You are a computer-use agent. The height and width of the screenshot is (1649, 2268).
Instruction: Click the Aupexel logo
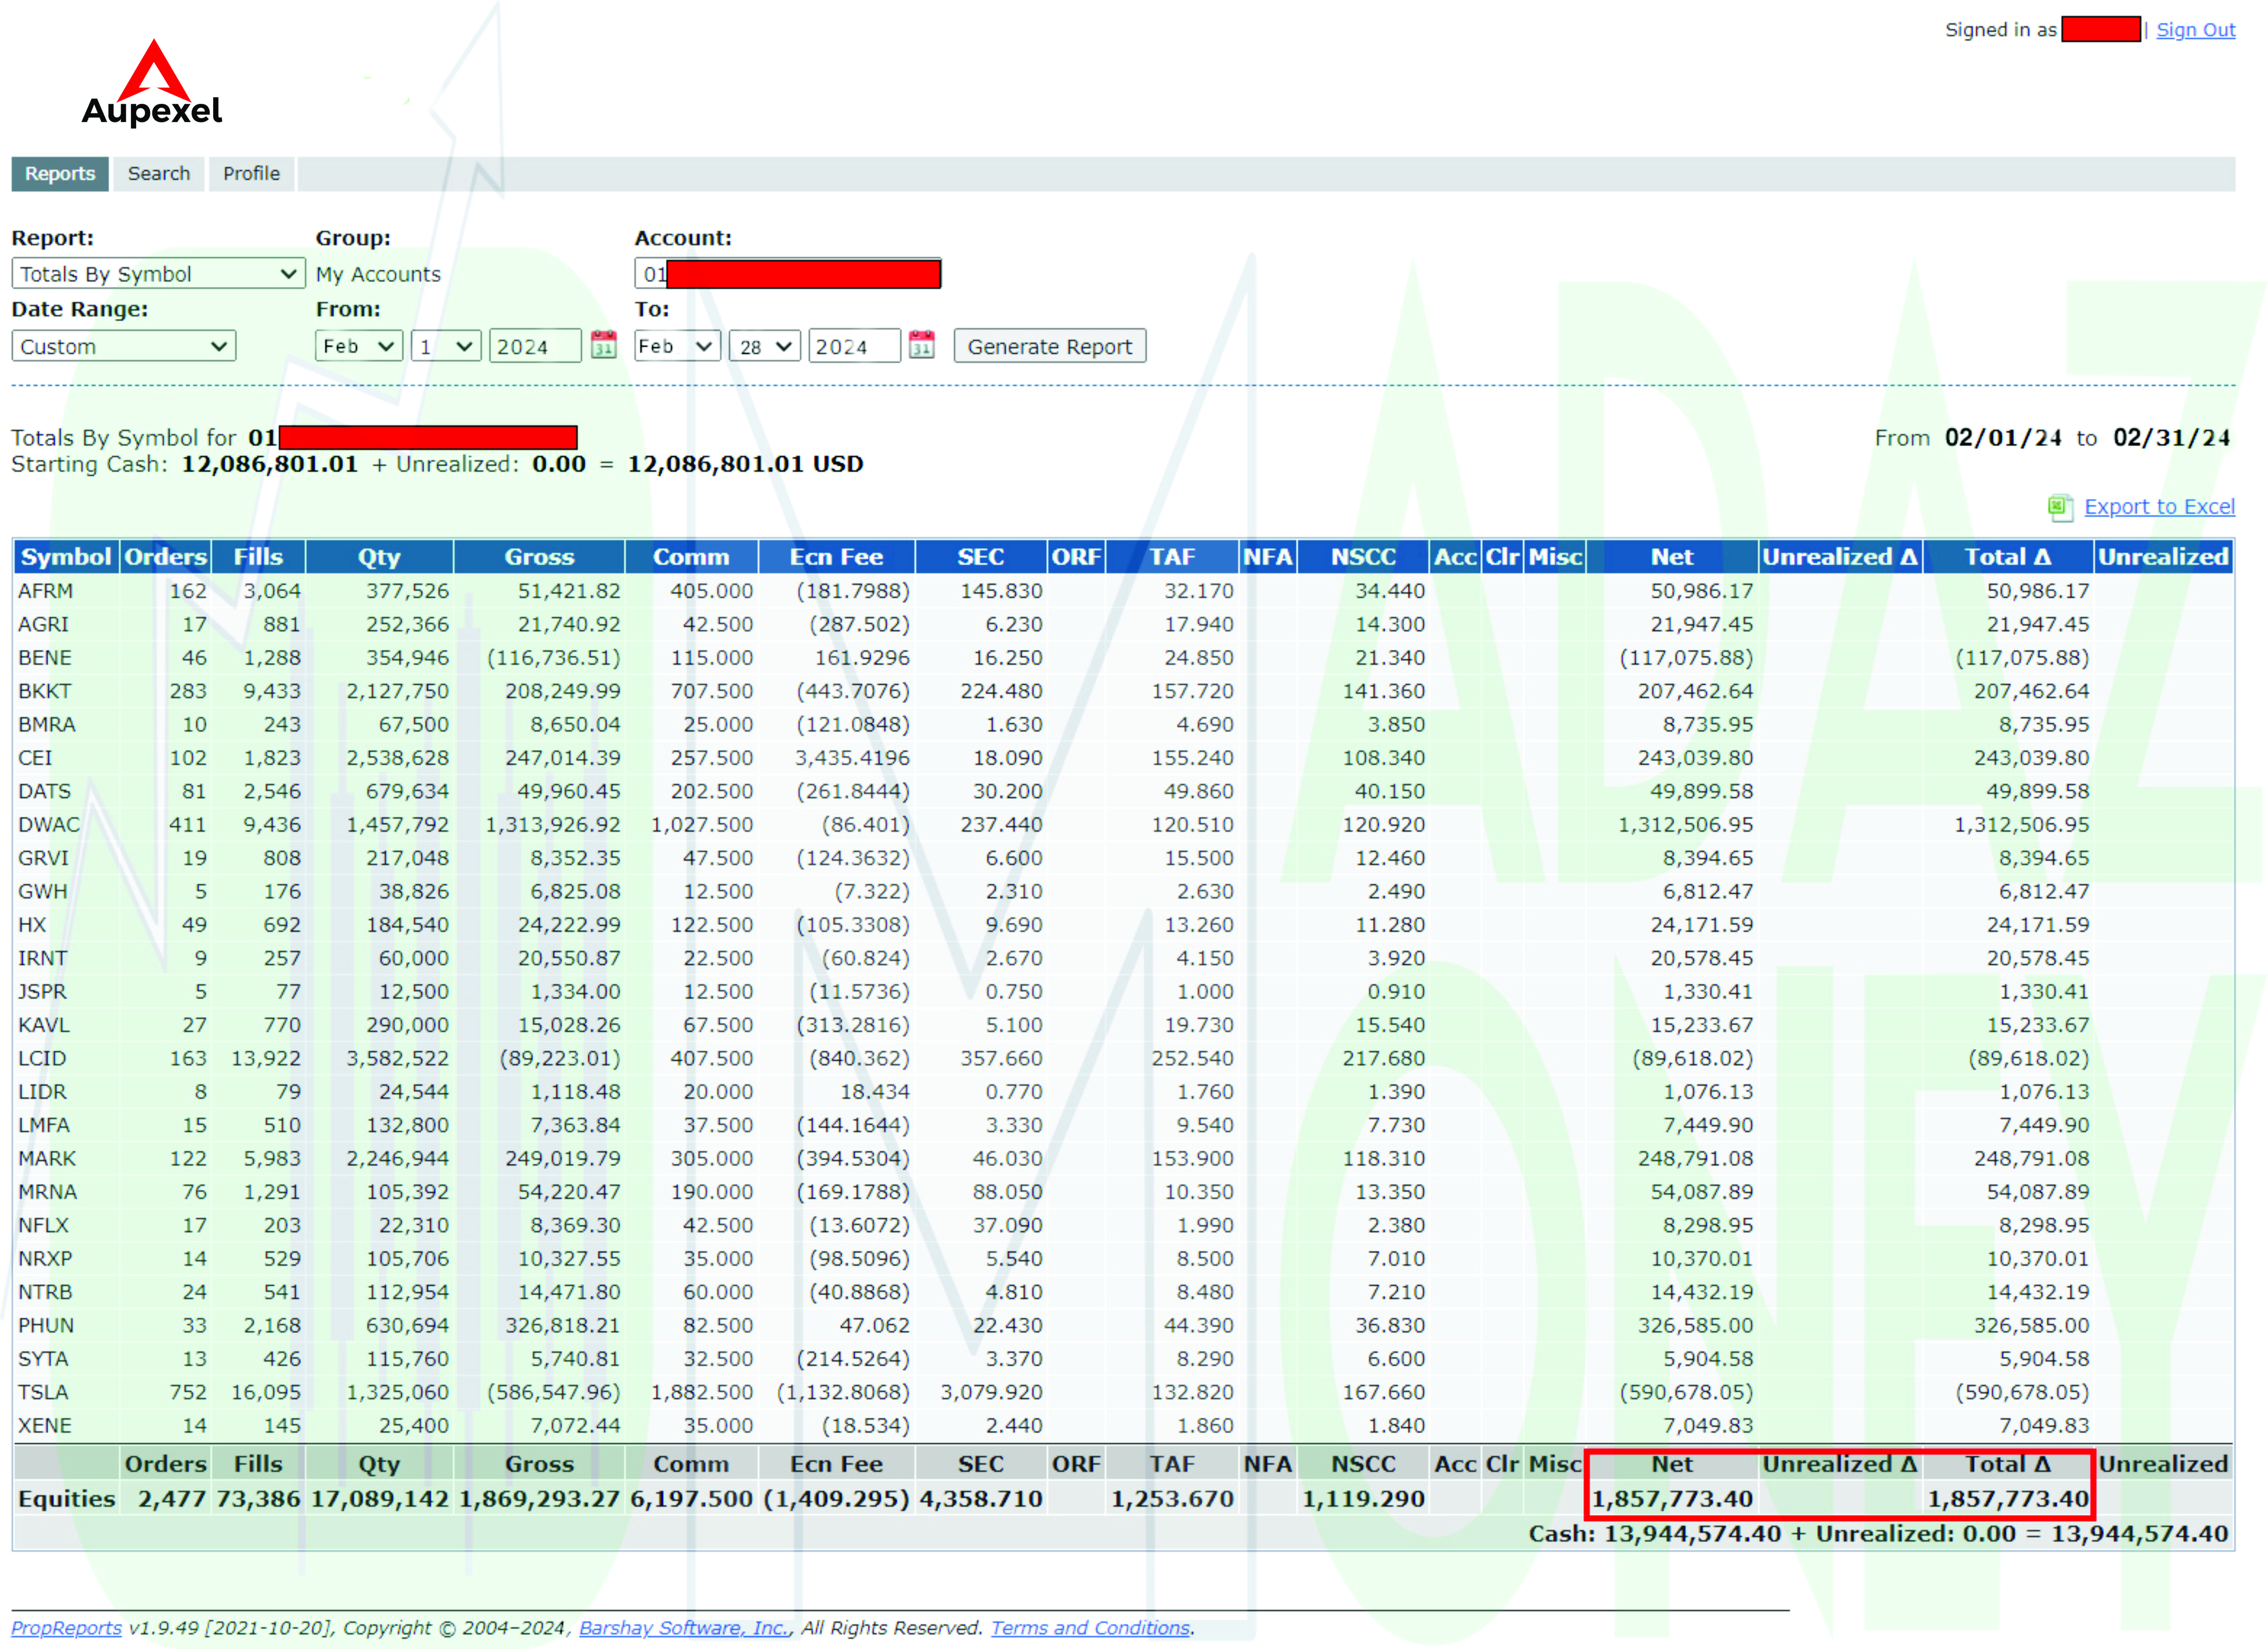point(152,84)
